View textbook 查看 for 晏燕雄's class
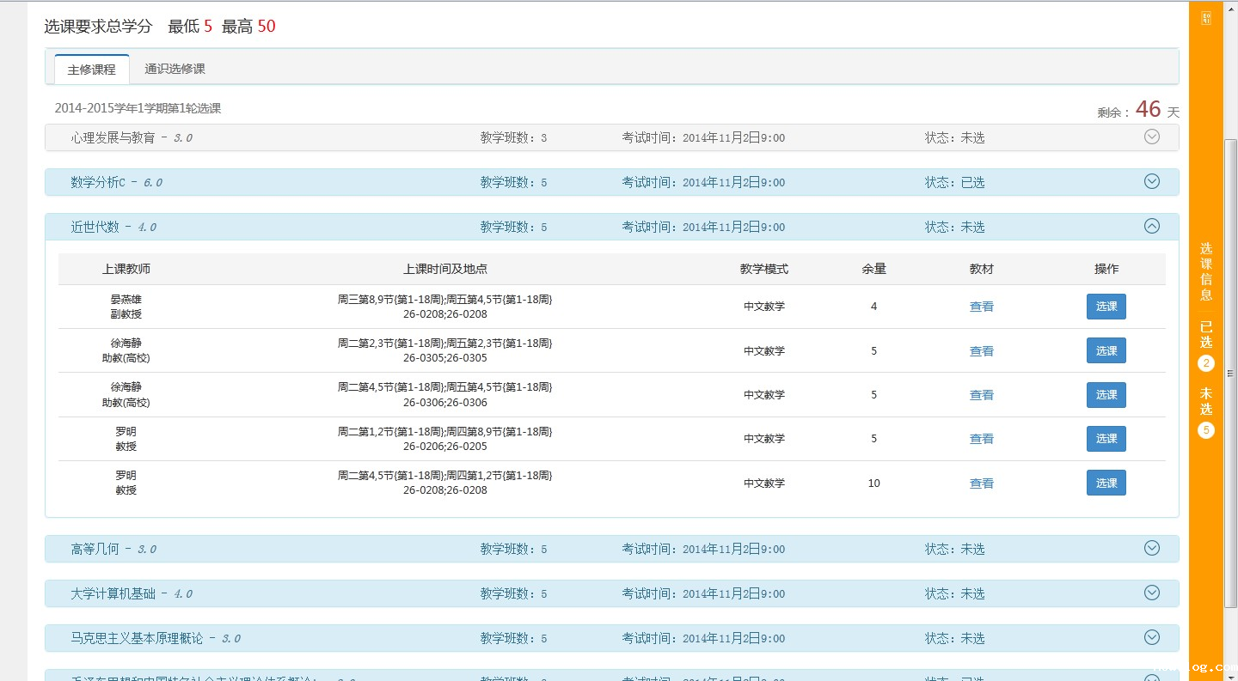 981,307
